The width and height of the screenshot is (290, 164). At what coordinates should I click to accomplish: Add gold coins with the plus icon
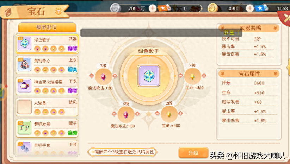[250, 8]
